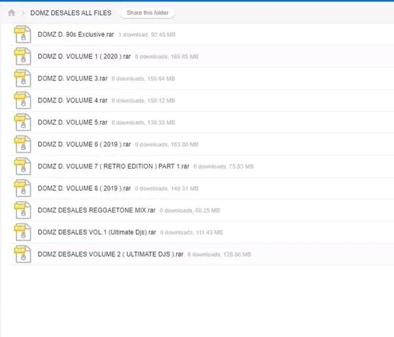Viewport: 394px width, 337px height.
Task: Open DOMZ DESALES VOLUME 2 ( ULTIMATE DJS ).rar
Action: click(x=110, y=254)
